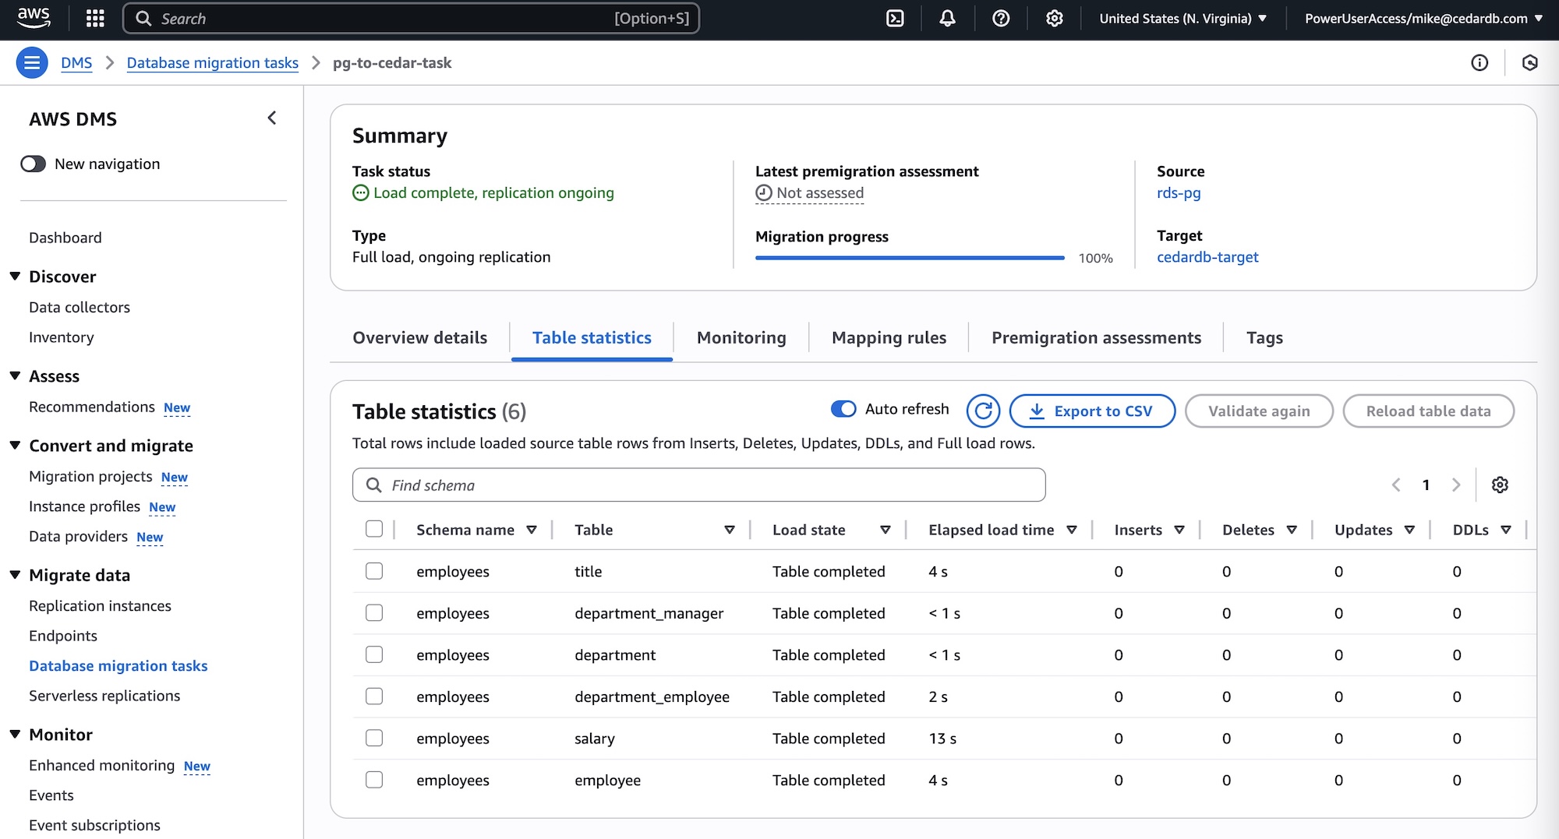The height and width of the screenshot is (839, 1559).
Task: Collapse the Migrate data section
Action: tap(15, 575)
